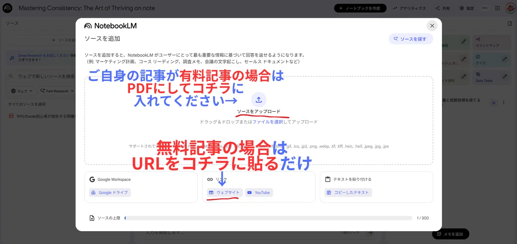Open the account profile avatar

point(510,8)
